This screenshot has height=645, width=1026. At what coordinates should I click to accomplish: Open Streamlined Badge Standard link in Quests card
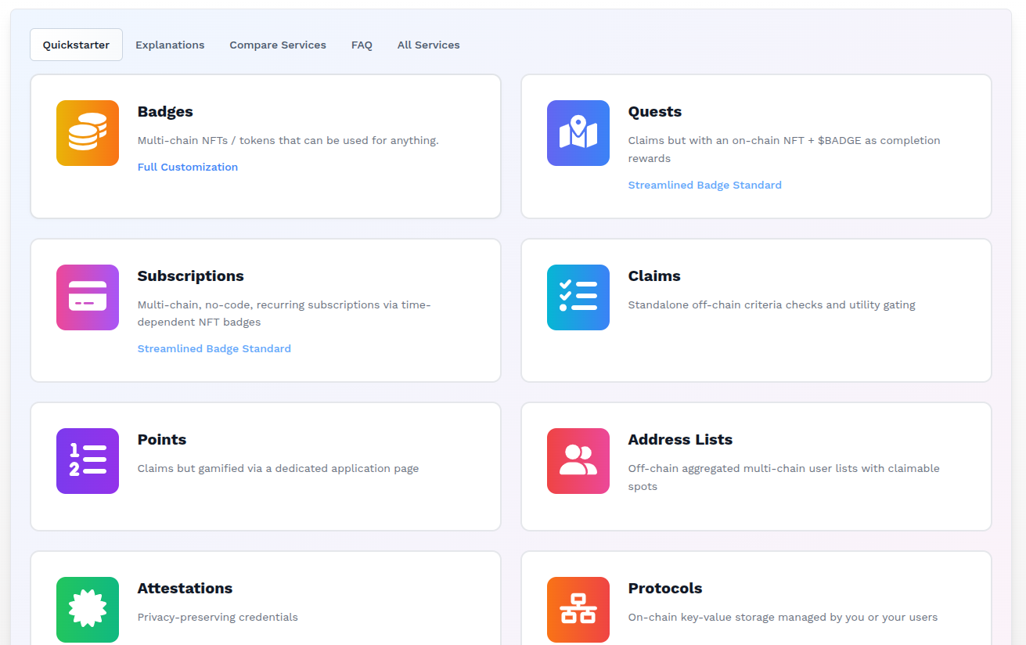tap(704, 186)
